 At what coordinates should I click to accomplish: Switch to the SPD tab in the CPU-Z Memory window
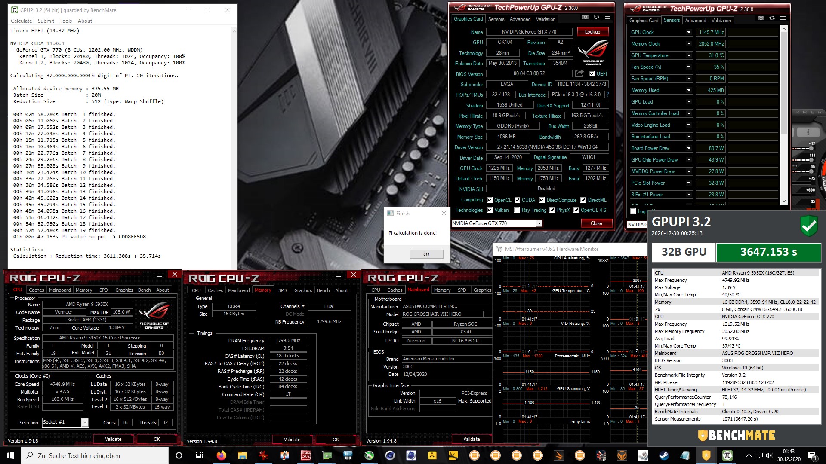[x=282, y=290]
